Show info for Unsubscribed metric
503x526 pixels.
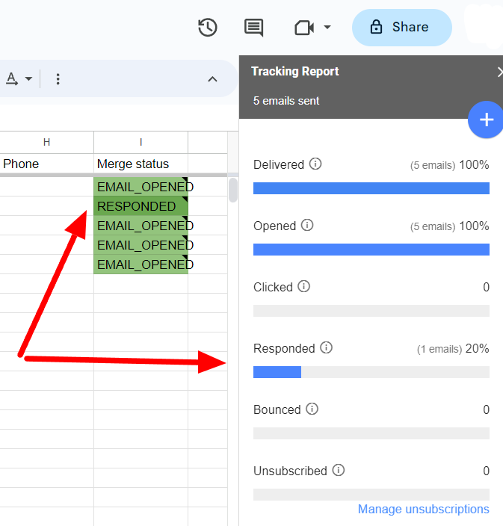[339, 470]
